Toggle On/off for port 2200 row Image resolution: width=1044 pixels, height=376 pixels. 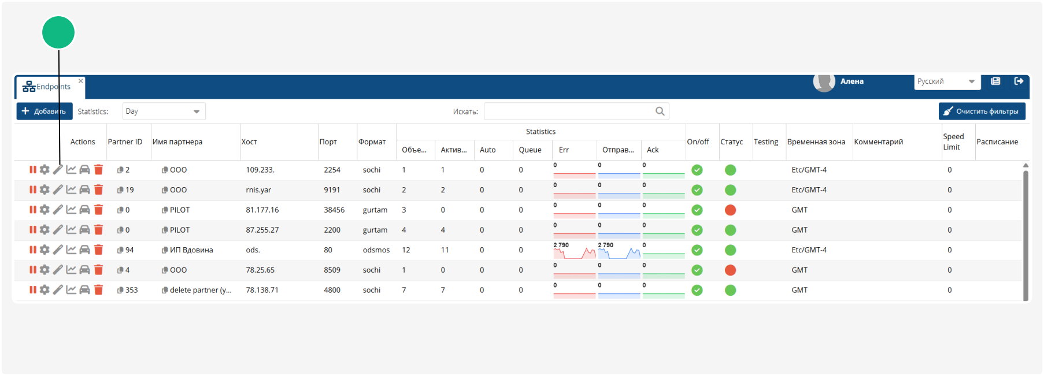[x=697, y=230]
